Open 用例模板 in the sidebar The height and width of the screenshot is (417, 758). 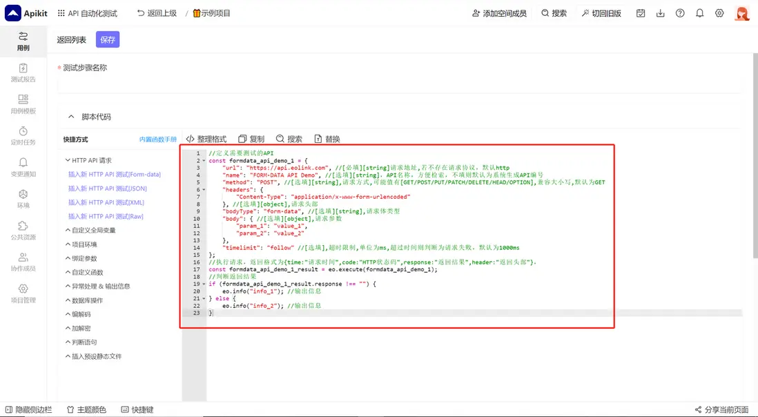pos(23,104)
